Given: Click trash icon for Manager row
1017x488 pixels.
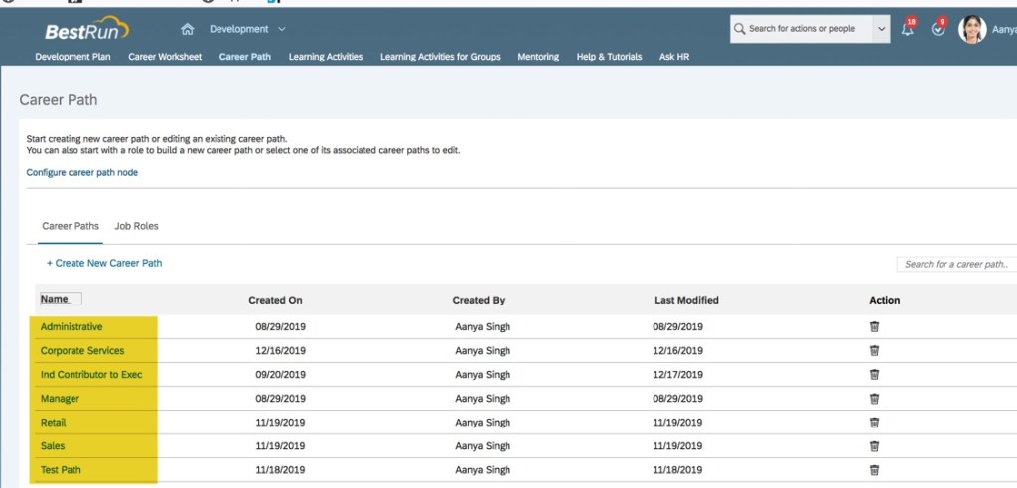Looking at the screenshot, I should pyautogui.click(x=874, y=399).
